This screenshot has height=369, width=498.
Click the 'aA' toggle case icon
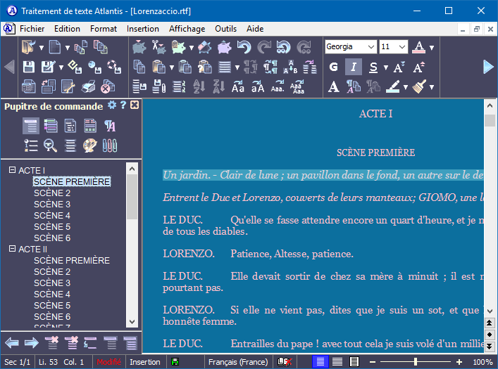[x=258, y=86]
